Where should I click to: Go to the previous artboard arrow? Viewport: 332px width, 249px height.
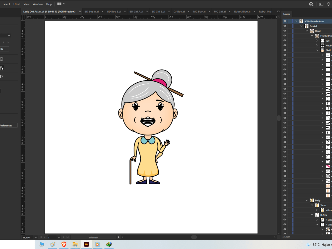coord(45,237)
